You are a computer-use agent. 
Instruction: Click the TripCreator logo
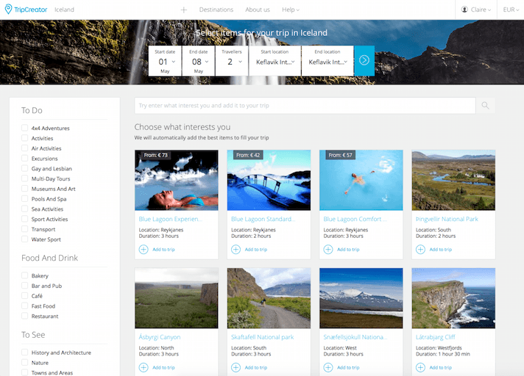point(26,10)
